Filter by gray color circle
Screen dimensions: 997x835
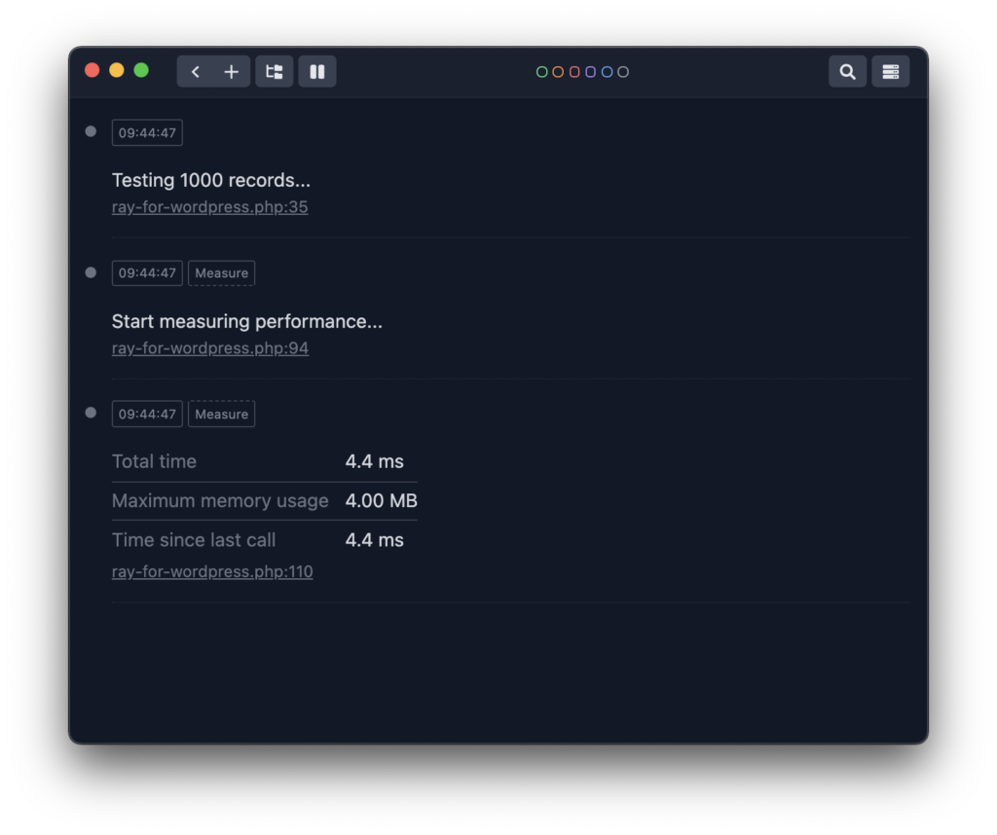[623, 72]
